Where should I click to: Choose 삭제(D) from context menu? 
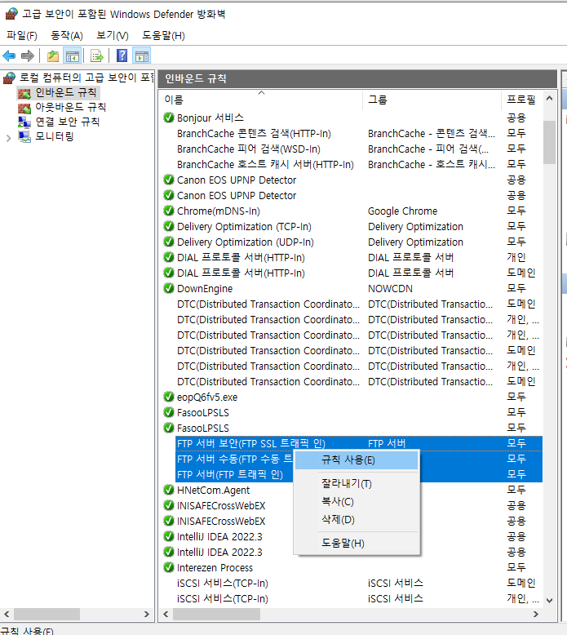click(357, 520)
